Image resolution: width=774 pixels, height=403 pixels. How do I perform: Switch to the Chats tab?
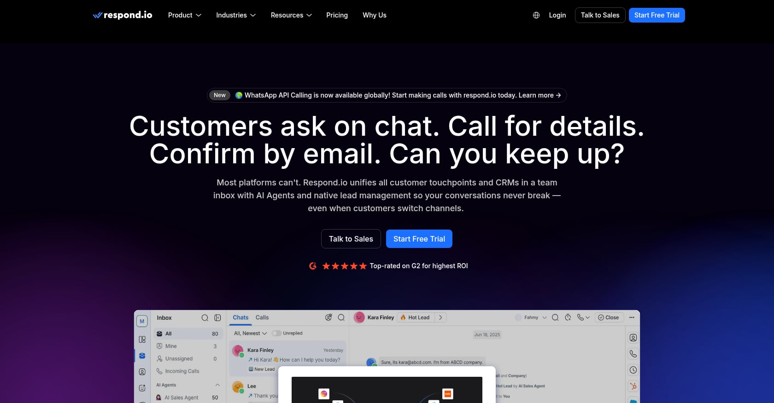[240, 317]
